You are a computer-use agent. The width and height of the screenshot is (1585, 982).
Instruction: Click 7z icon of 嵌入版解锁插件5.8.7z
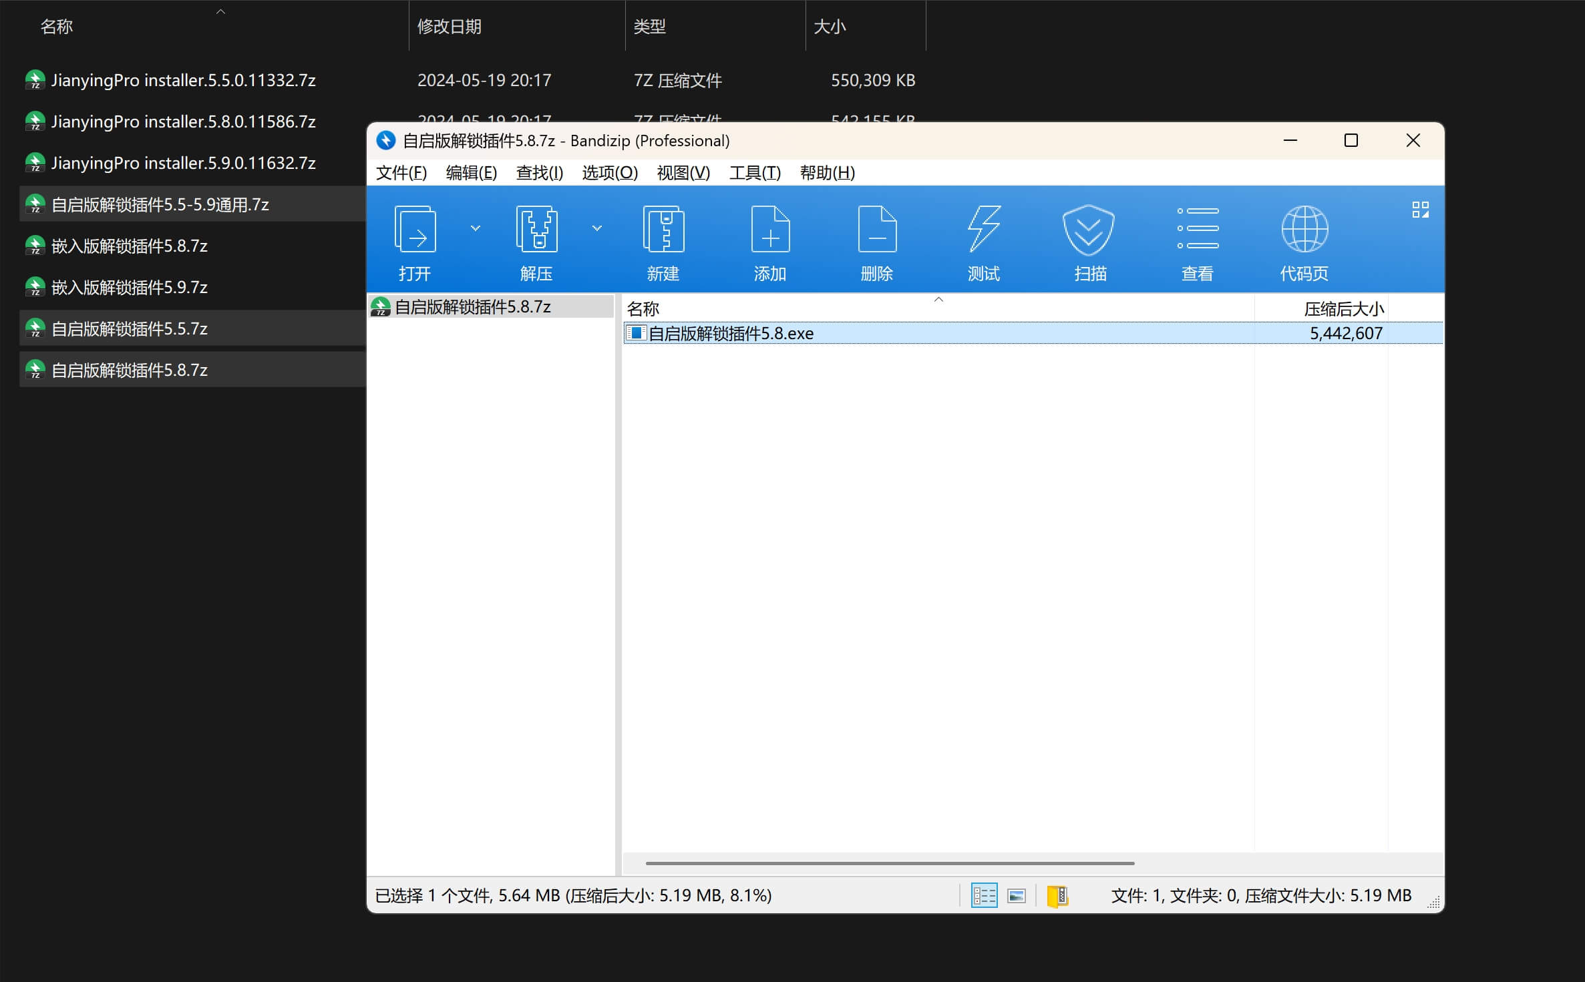(x=35, y=246)
